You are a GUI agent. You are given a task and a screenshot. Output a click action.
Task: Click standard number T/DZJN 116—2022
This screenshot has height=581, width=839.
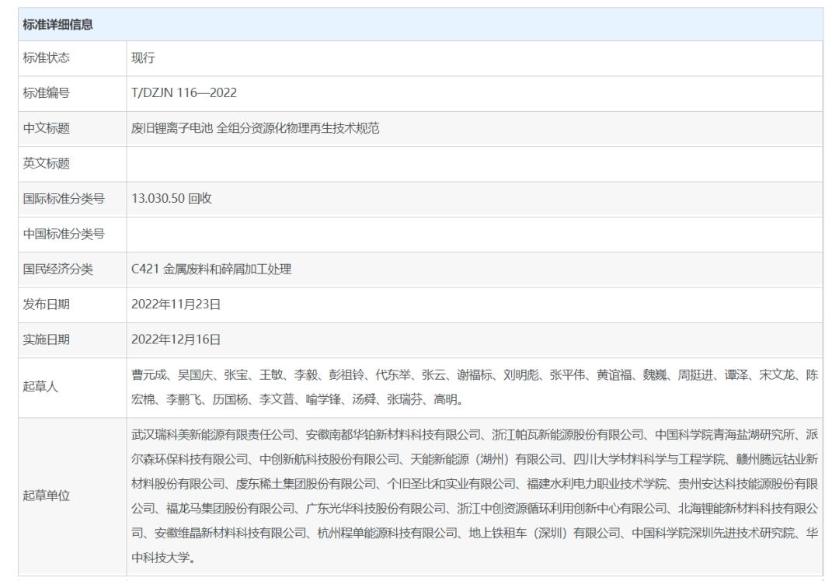pyautogui.click(x=184, y=93)
